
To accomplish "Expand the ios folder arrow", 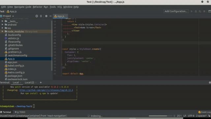I will [x=2, y=28].
